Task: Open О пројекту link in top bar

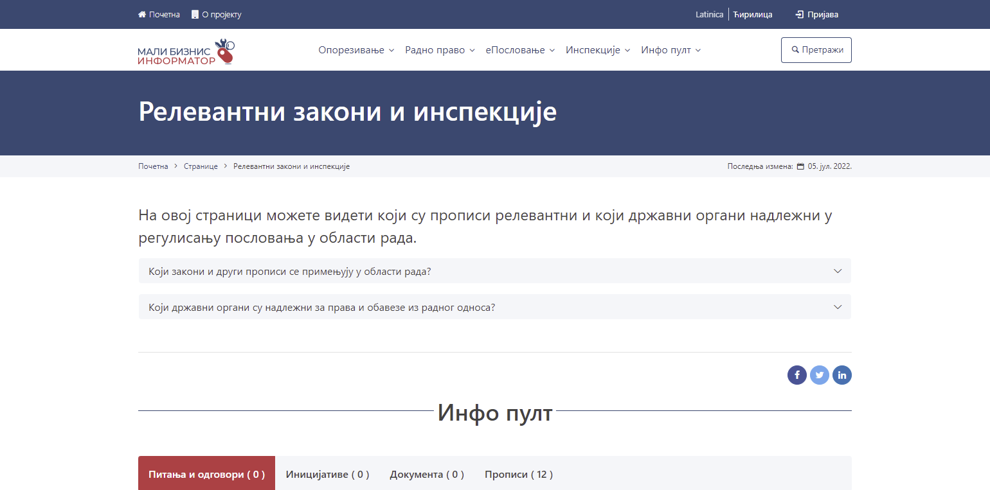Action: (217, 14)
